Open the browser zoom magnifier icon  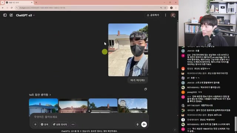pyautogui.click(x=161, y=8)
